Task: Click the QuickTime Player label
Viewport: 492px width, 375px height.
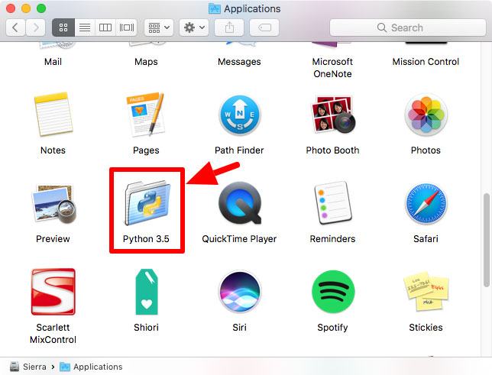Action: (239, 239)
